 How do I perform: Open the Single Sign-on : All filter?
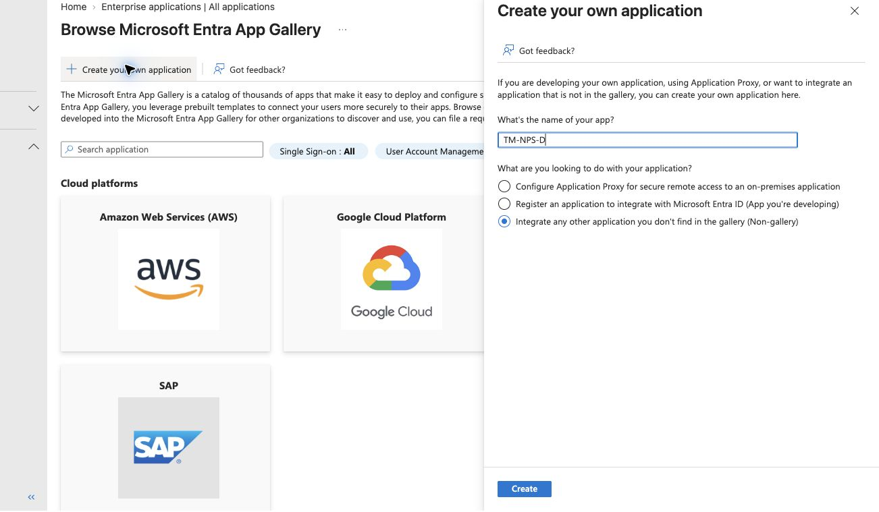pyautogui.click(x=317, y=151)
